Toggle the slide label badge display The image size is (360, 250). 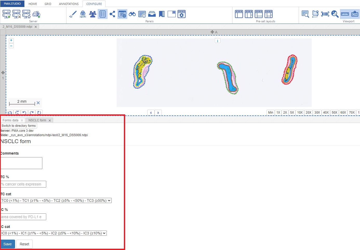[x=355, y=14]
